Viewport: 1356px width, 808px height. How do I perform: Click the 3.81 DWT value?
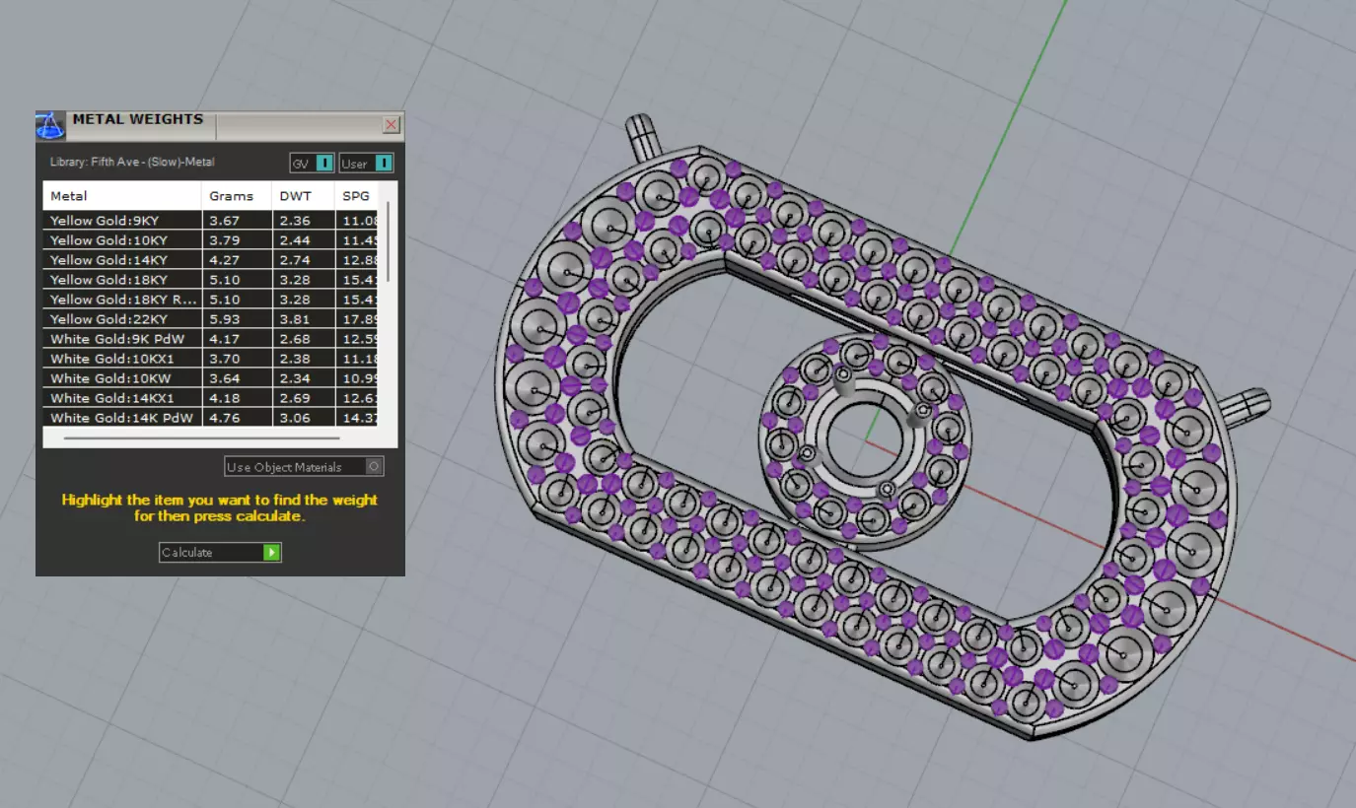(295, 319)
